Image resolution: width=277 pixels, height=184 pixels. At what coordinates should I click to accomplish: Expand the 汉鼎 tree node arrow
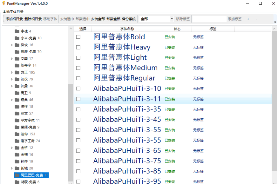[x=12, y=86]
